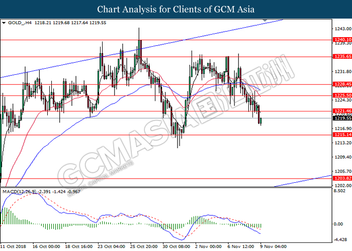Click the 1203.82 red price label
This screenshot has width=352, height=251.
(342, 178)
